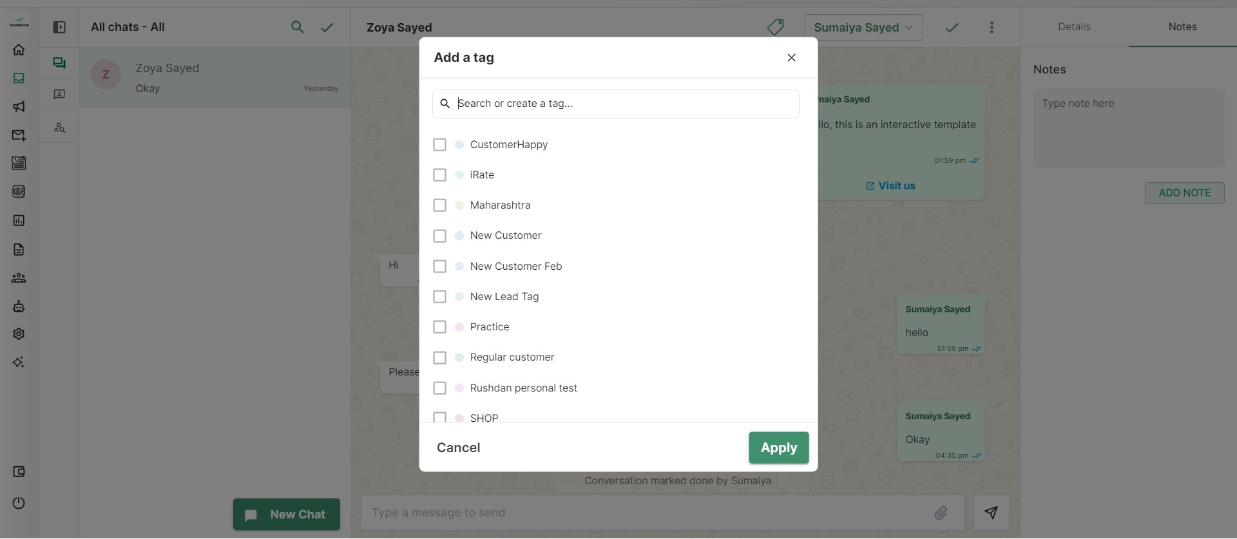Click the attachment paperclip icon
This screenshot has height=539, width=1237.
(x=941, y=513)
